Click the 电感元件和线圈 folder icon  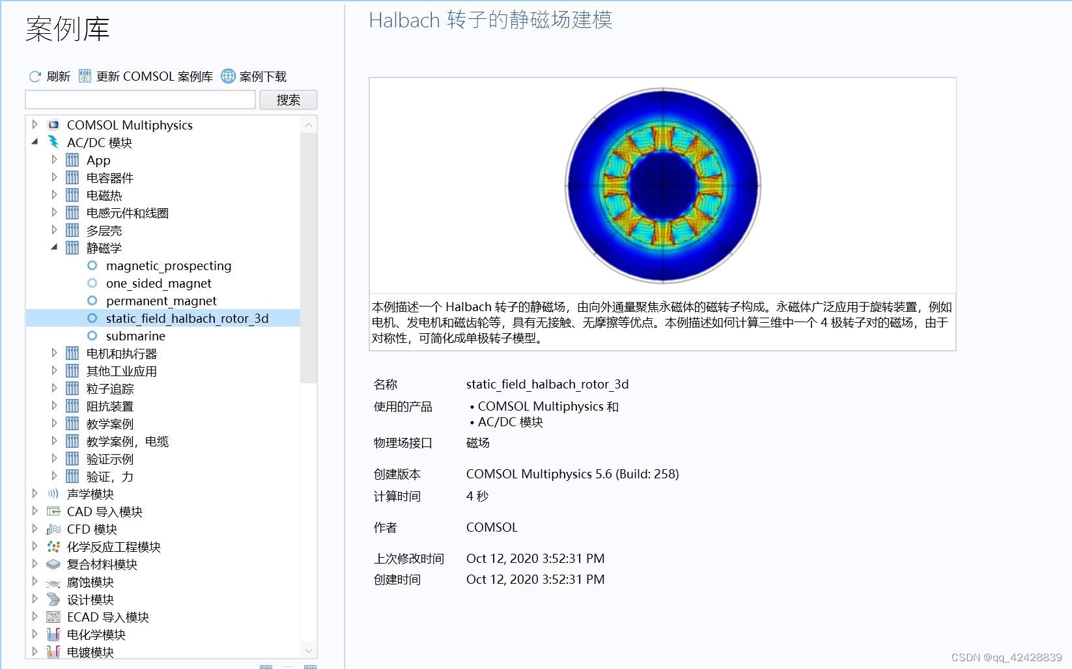tap(72, 213)
